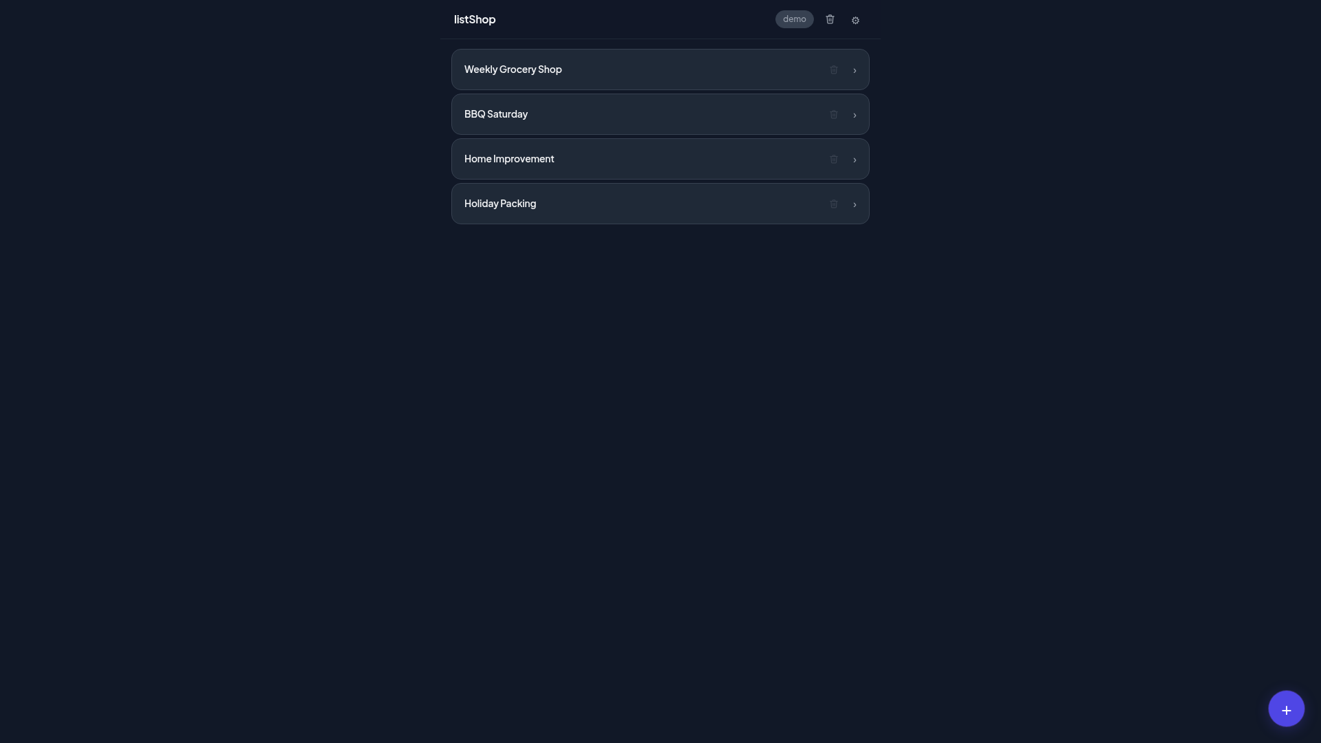Delete the Home Improvement list
The height and width of the screenshot is (743, 1321).
[833, 159]
